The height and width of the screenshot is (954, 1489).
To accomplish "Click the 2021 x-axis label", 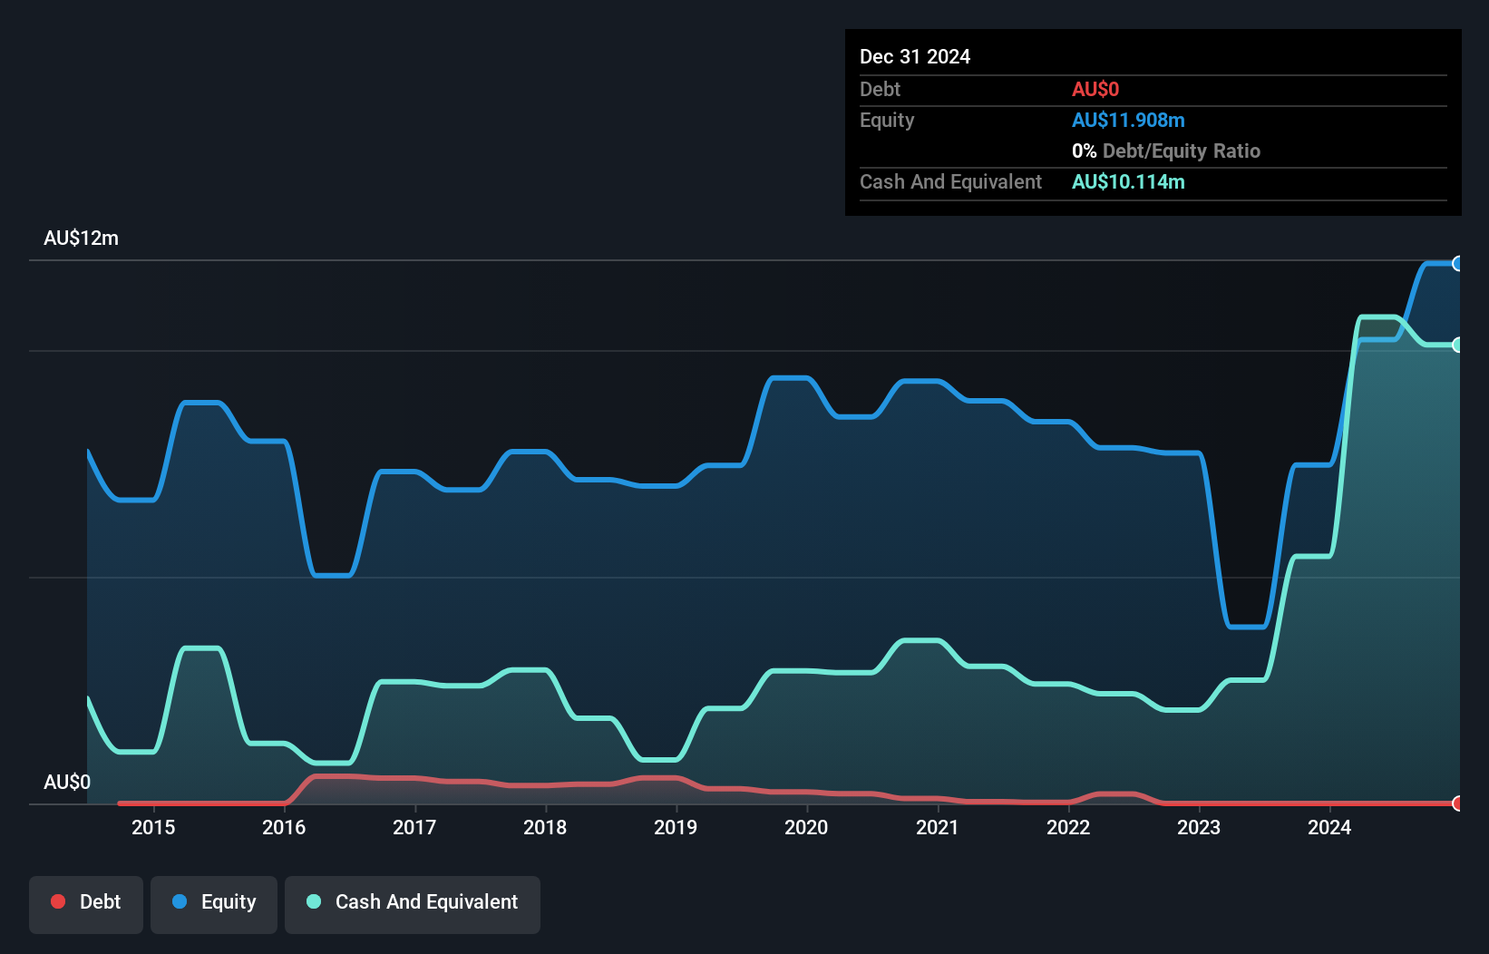I will (938, 827).
